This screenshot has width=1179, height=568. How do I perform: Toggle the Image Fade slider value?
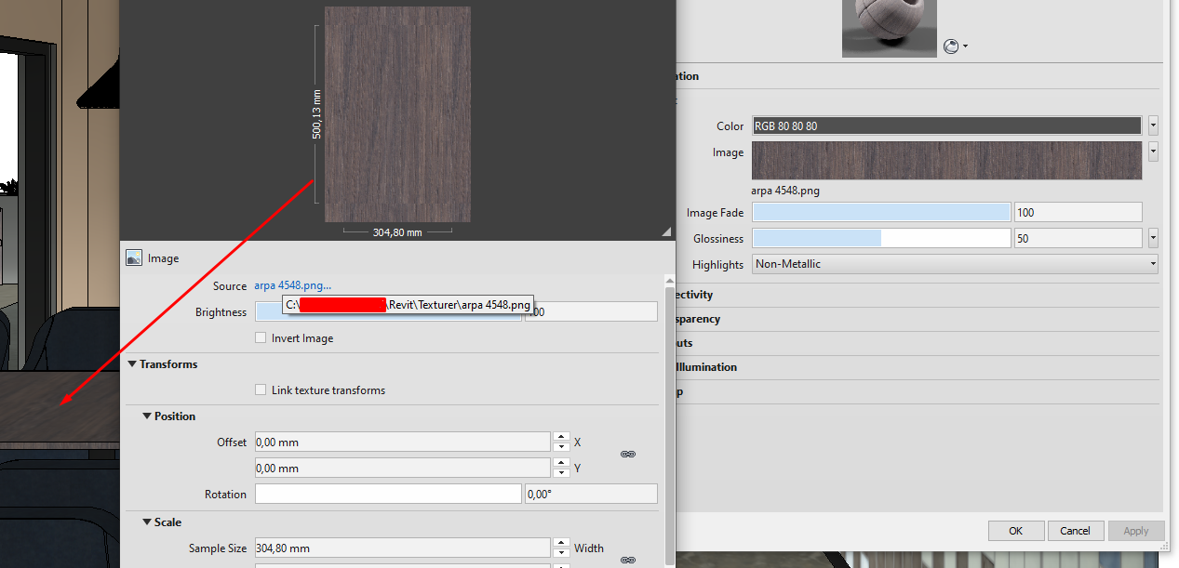click(880, 212)
